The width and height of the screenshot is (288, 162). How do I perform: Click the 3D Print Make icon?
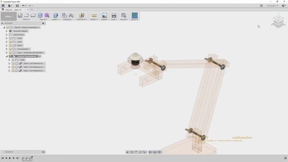pos(114,15)
